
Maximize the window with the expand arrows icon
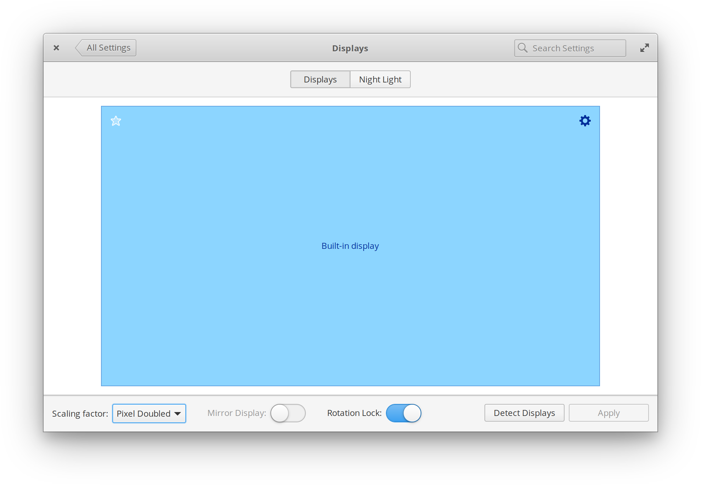pos(644,48)
